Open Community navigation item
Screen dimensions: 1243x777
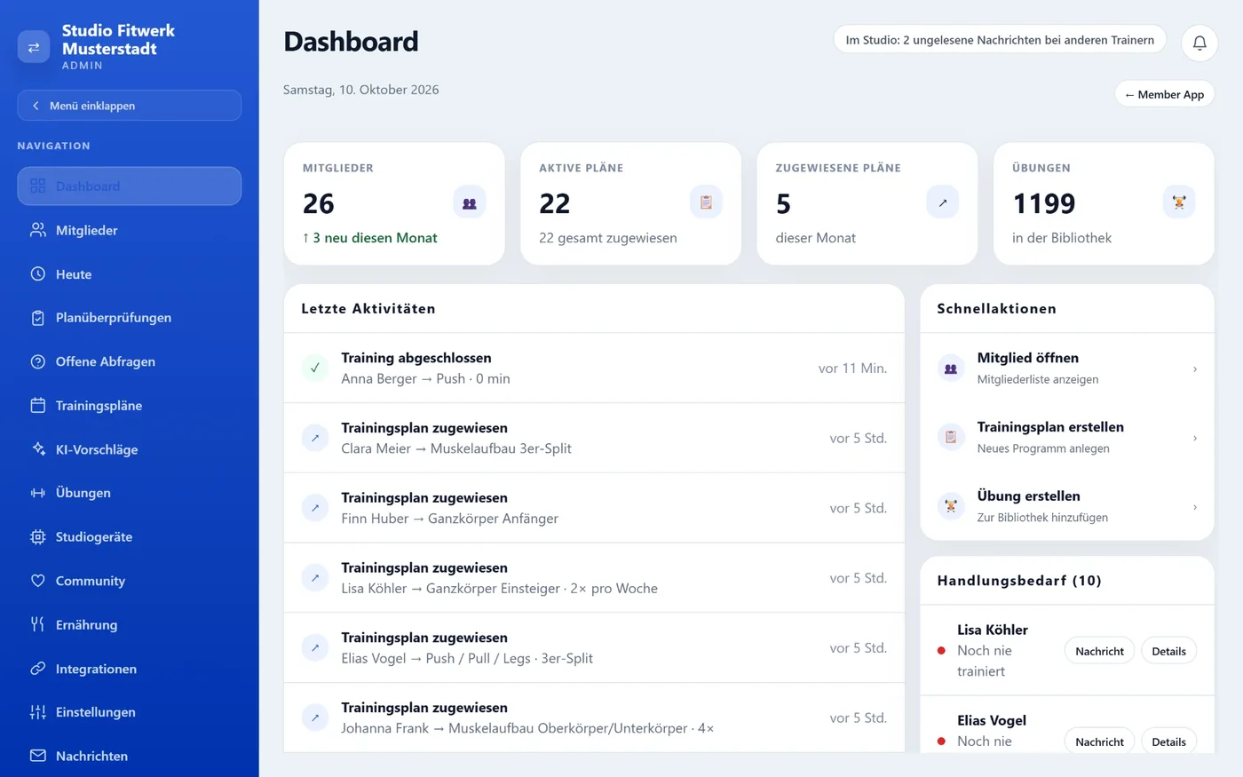coord(130,581)
